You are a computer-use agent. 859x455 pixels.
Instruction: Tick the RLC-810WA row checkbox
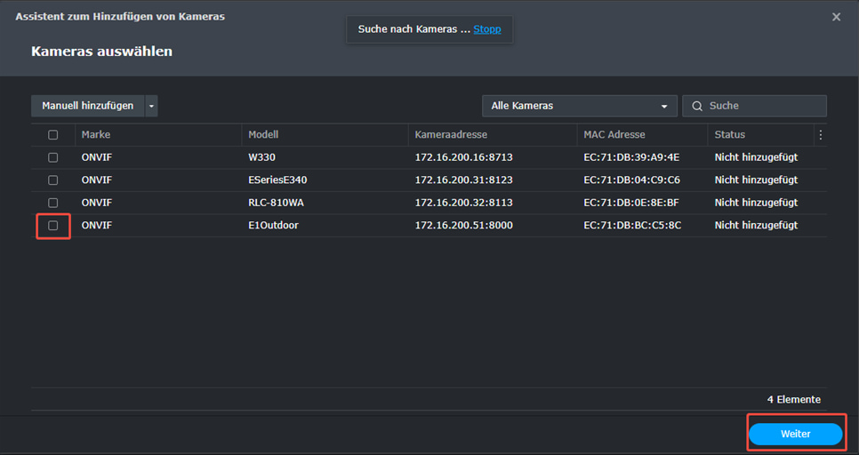[53, 203]
